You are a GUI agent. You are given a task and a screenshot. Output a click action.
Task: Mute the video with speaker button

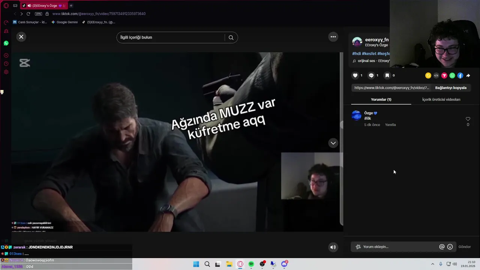[x=333, y=247]
